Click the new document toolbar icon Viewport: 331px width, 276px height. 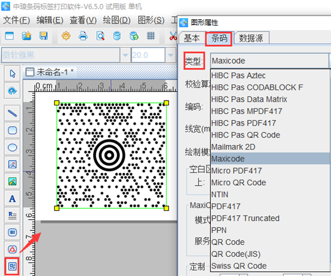10,36
